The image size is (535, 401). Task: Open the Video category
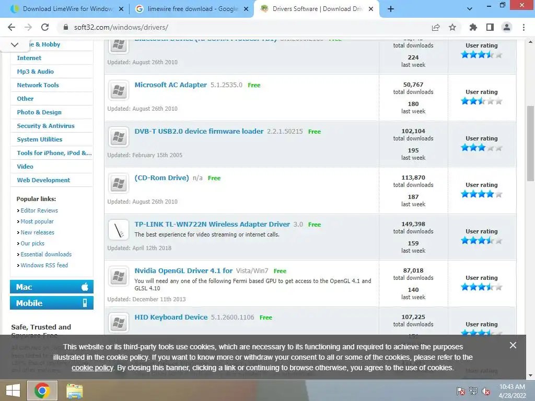click(25, 167)
